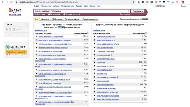Image resolution: width=190 pixels, height=107 pixels.
Task: Click the "Подробнее о курсах" orange button
Action: pos(16,52)
